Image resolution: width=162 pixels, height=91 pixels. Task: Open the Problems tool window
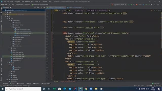21,84
